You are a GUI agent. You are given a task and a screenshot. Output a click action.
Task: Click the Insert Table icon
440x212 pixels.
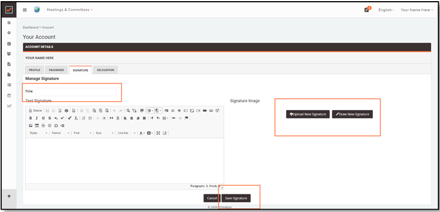37,126
